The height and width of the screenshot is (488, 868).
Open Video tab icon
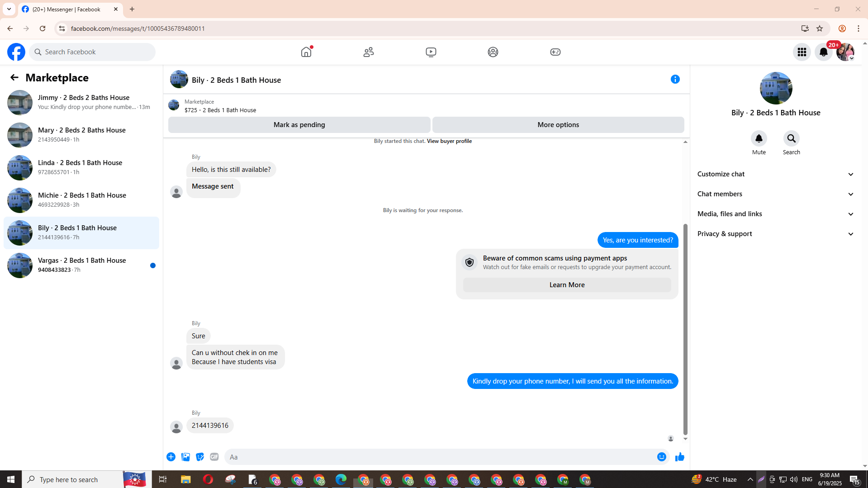click(431, 52)
